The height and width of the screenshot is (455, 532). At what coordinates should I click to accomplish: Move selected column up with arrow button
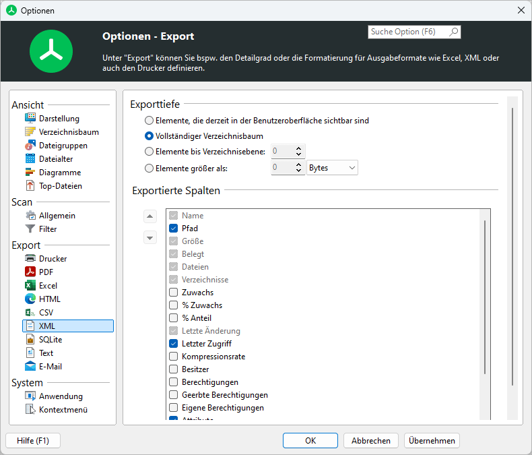[150, 216]
